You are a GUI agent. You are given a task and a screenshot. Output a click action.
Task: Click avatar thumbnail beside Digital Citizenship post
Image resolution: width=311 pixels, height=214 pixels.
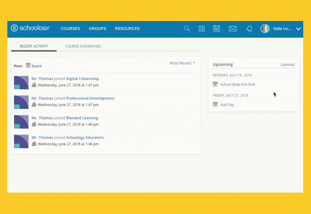click(x=21, y=82)
